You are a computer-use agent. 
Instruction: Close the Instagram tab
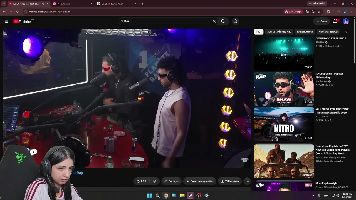click(92, 4)
